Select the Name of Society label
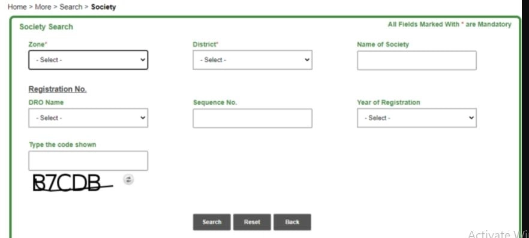The height and width of the screenshot is (238, 529). tap(383, 44)
